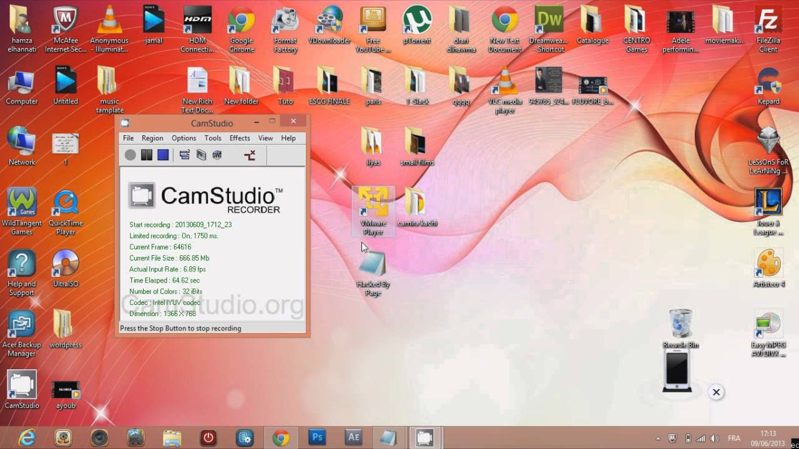Select the Acer Backup Manager desktop icon

22,334
